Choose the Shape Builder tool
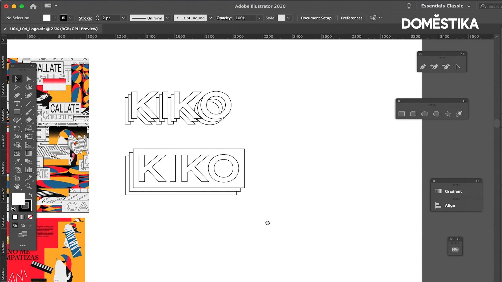Viewport: 502px width, 282px height. pos(17,145)
